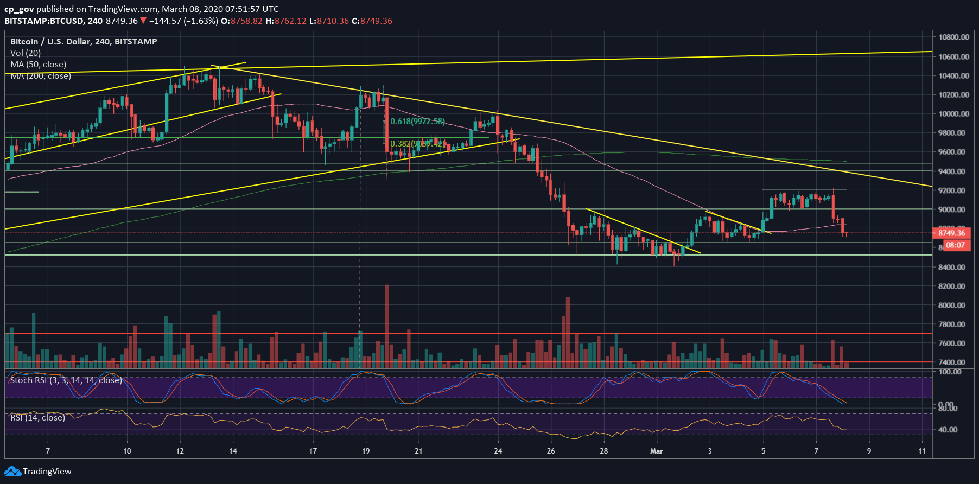
Task: Click the Mar label on the date axis
Action: click(657, 451)
